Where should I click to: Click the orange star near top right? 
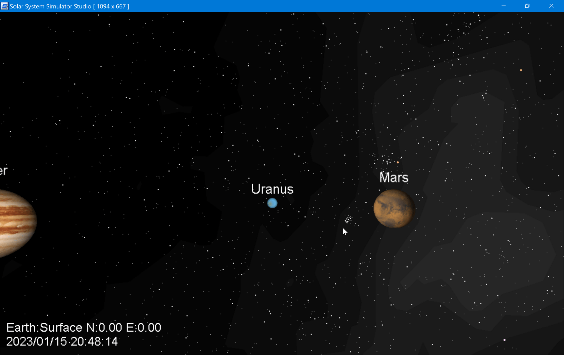pos(521,70)
